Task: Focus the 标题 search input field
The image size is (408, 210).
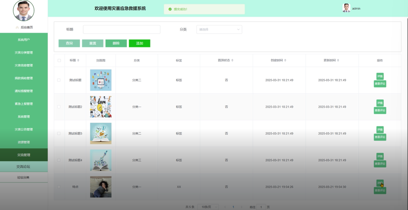Action: click(x=122, y=30)
